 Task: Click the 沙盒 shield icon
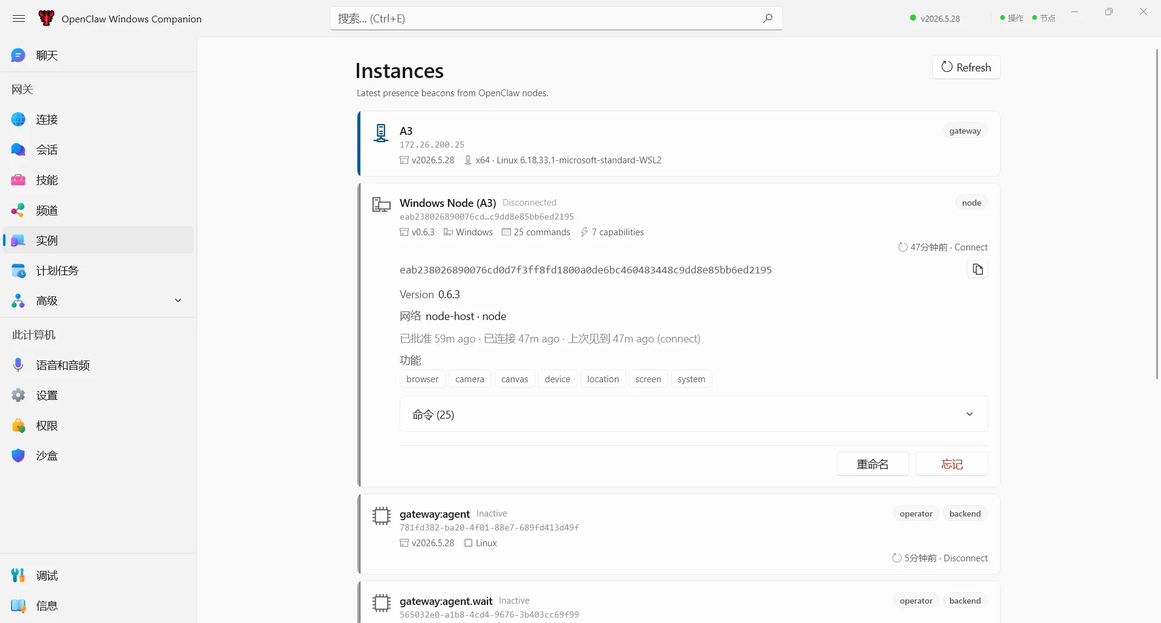(x=19, y=456)
